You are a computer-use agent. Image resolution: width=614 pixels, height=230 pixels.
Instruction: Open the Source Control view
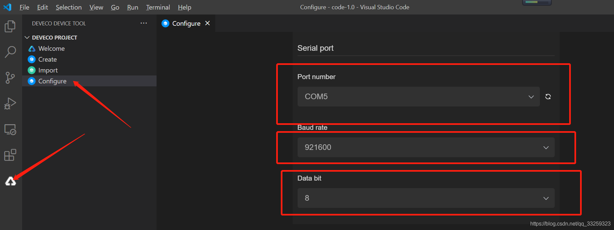tap(10, 78)
